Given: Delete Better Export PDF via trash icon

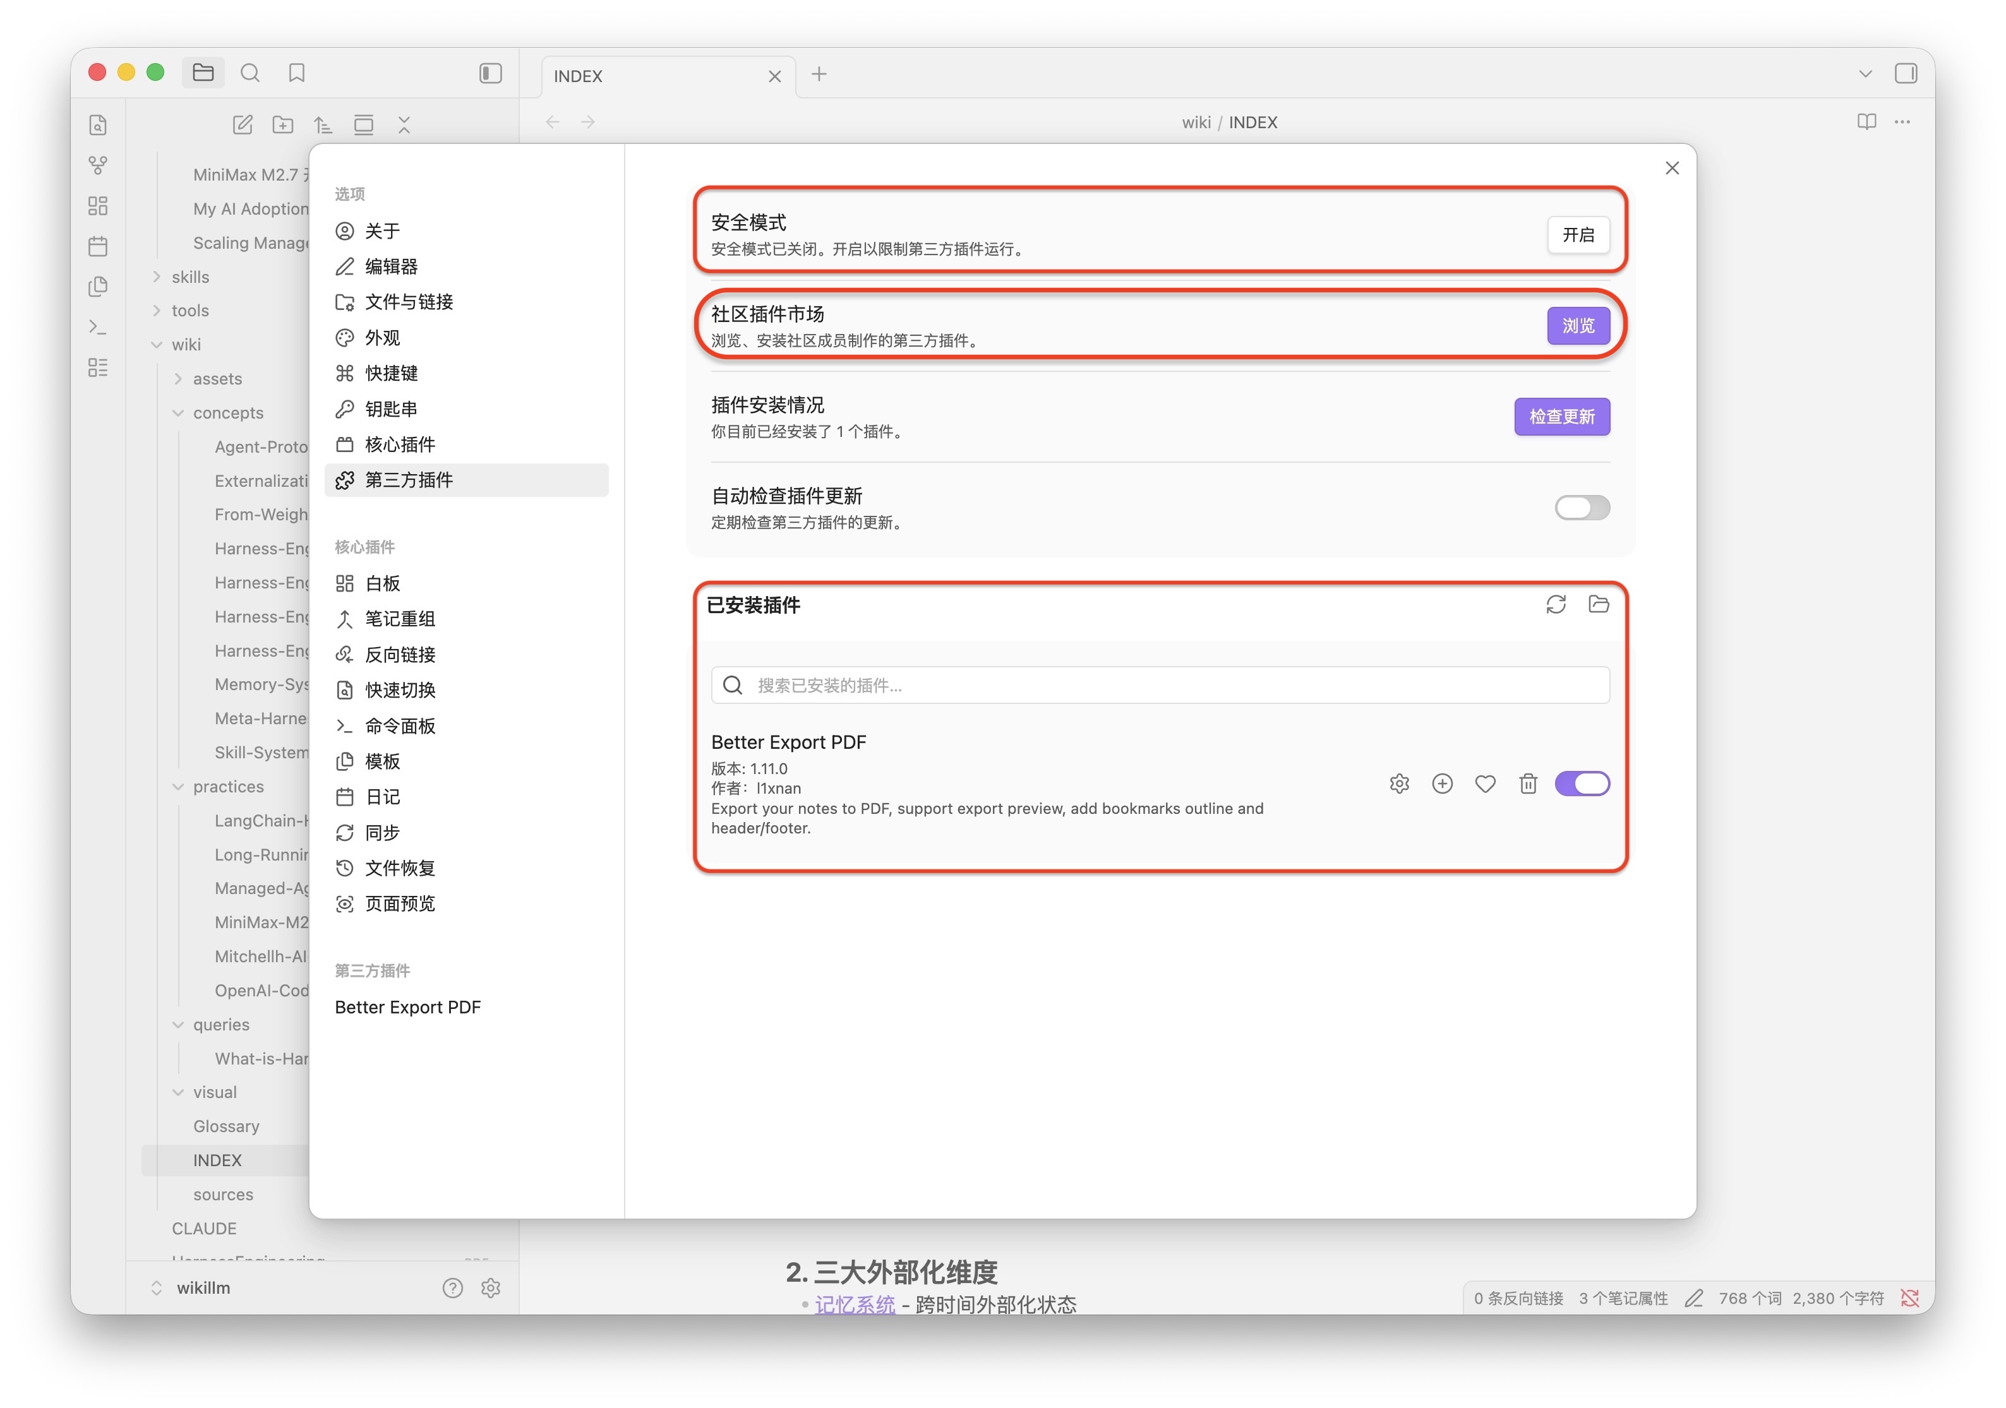Looking at the screenshot, I should 1527,784.
